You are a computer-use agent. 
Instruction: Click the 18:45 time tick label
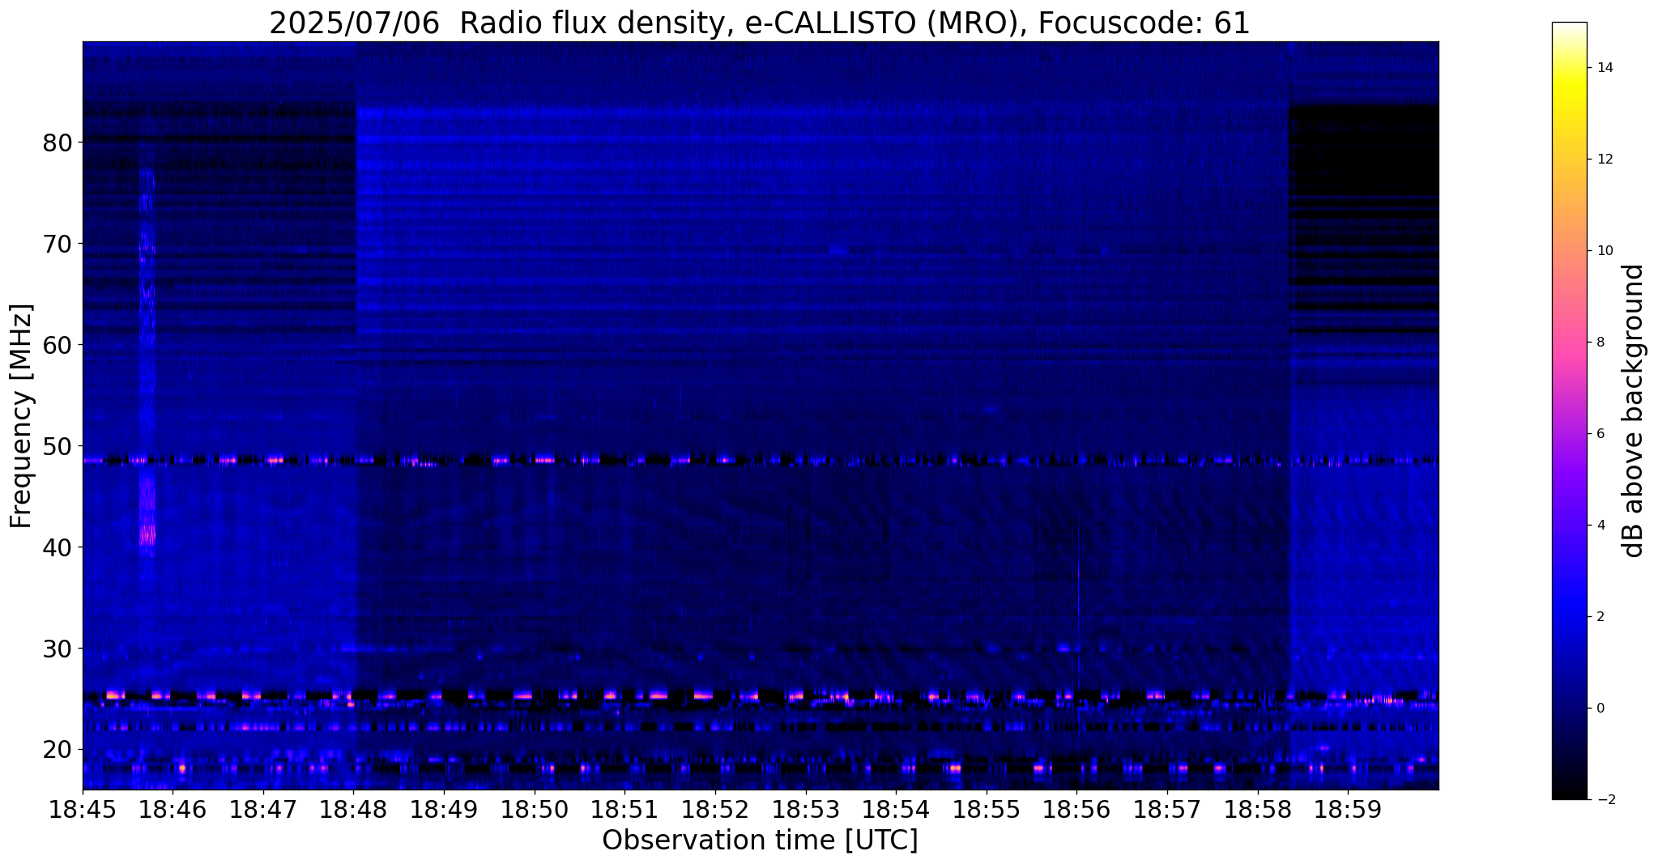pyautogui.click(x=83, y=809)
